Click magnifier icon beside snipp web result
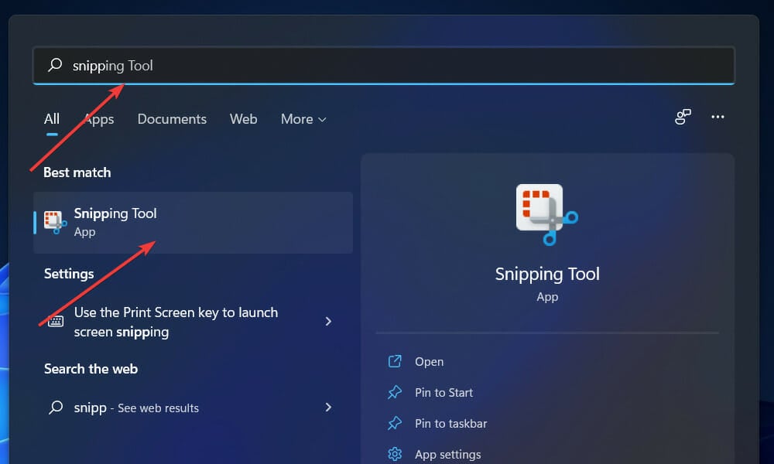 56,408
